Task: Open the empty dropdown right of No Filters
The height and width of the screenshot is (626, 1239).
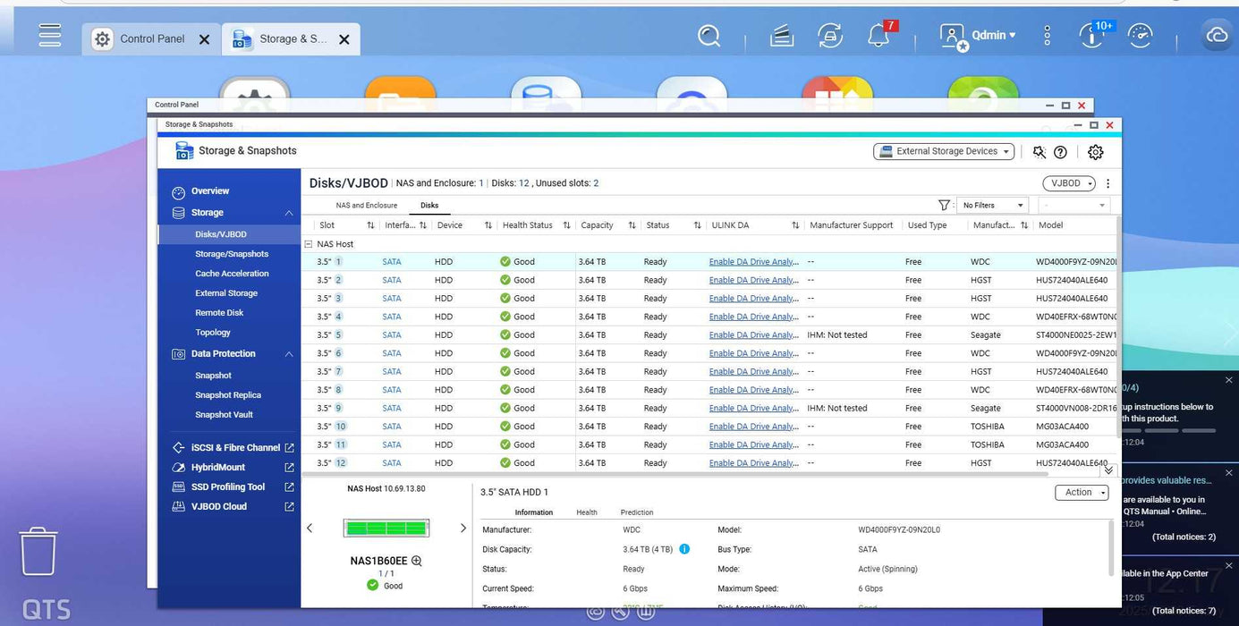Action: point(1073,205)
